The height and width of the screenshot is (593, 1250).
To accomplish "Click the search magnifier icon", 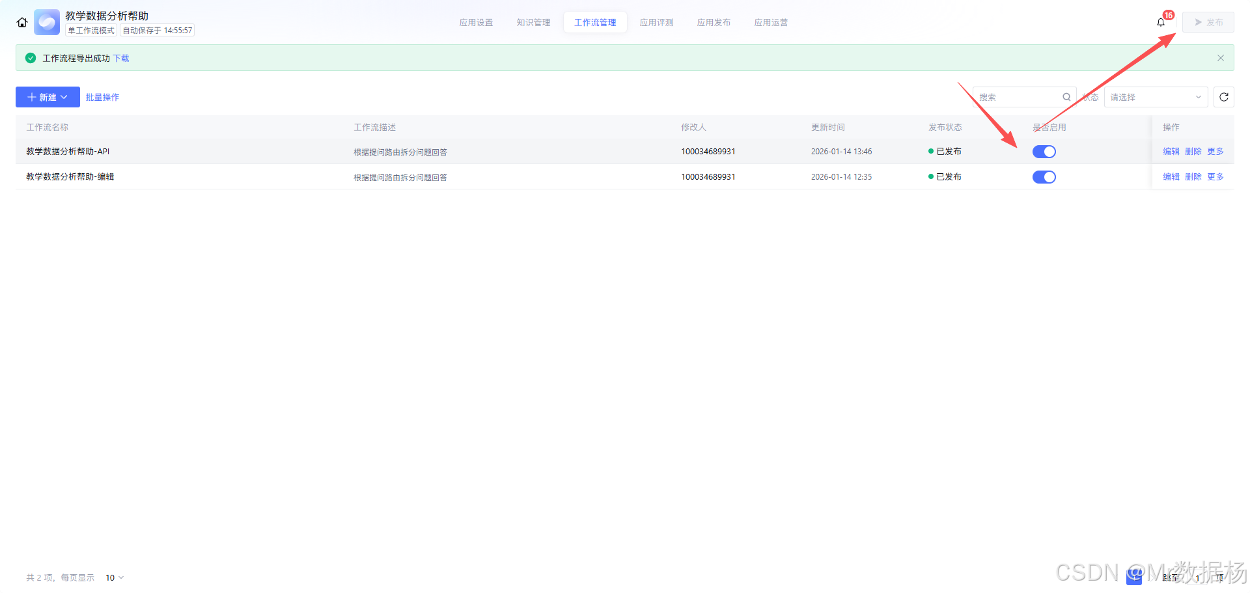I will [1066, 97].
